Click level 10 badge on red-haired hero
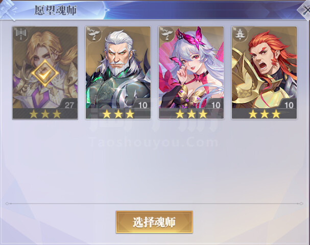Screen dimensions: 310x245 tap(289, 105)
